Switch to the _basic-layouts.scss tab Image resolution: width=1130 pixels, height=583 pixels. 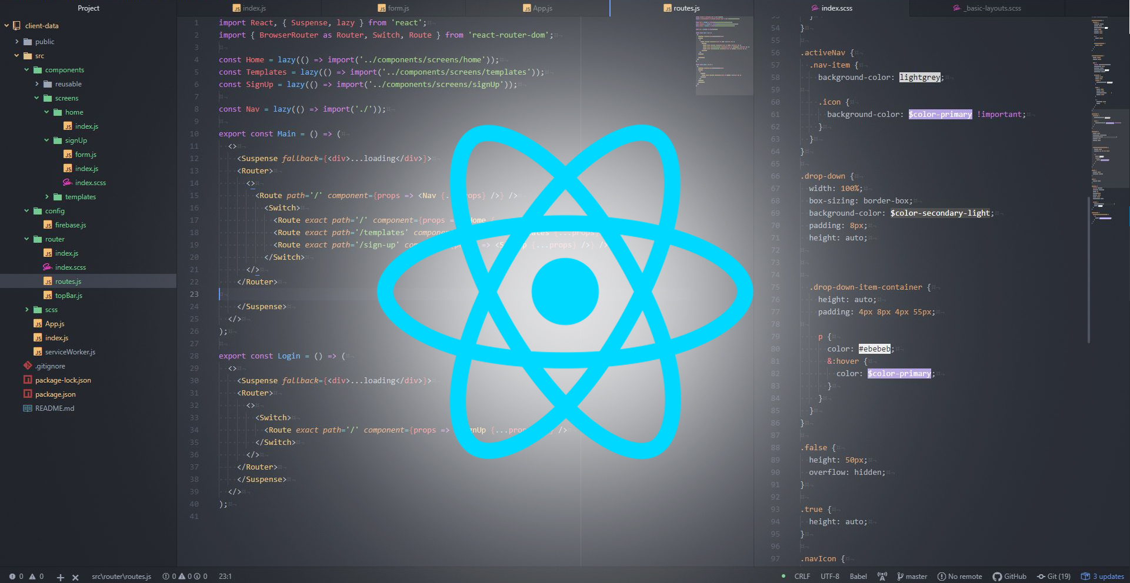[x=987, y=8]
